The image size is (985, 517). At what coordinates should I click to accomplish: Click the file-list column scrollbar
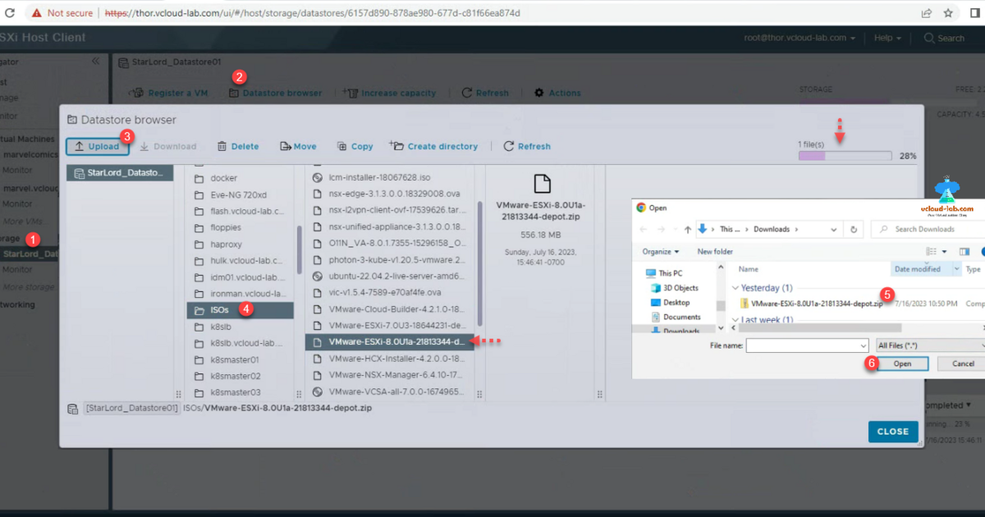click(x=479, y=263)
